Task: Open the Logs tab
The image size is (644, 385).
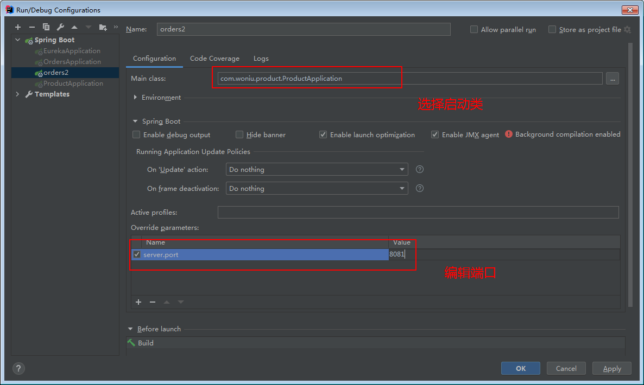Action: 261,59
